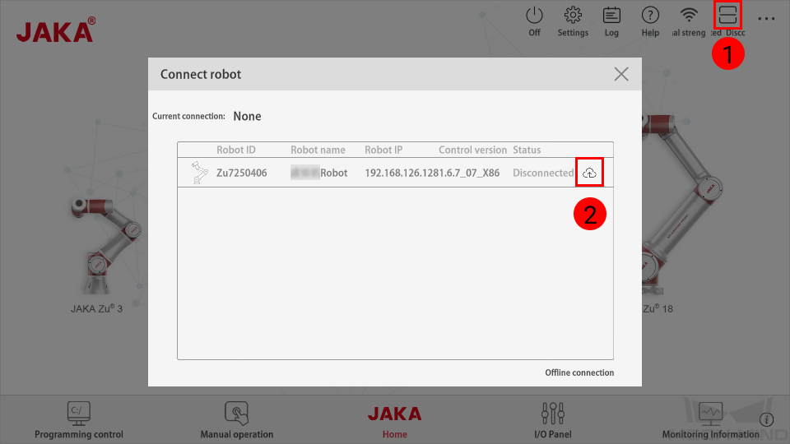Open the robot connection icon in the top bar
Viewport: 790px width, 444px height.
coord(727,15)
